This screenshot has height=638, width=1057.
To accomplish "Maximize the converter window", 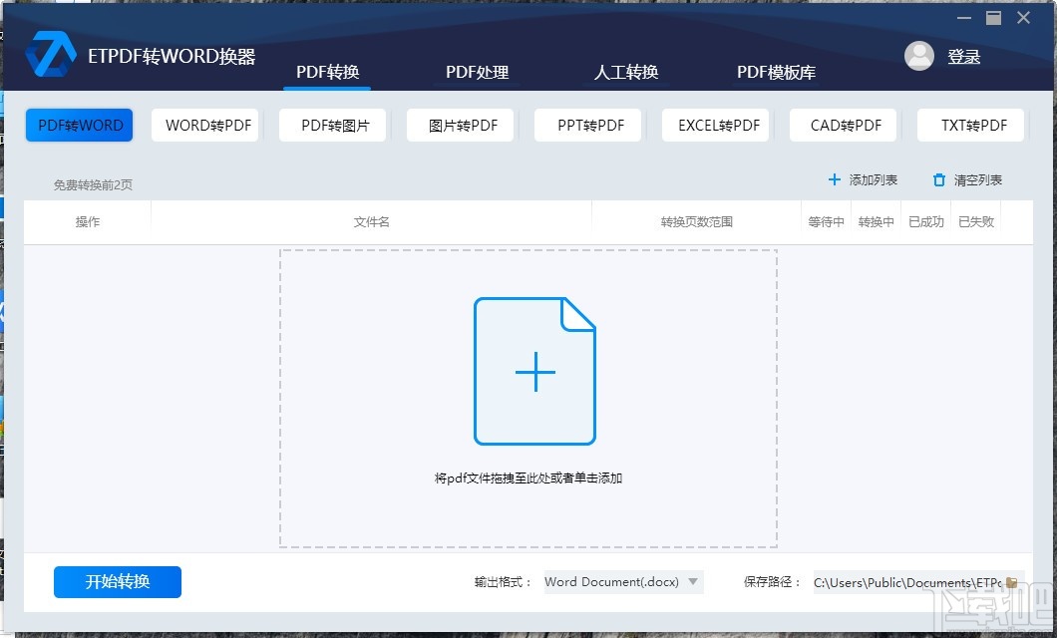I will click(993, 18).
